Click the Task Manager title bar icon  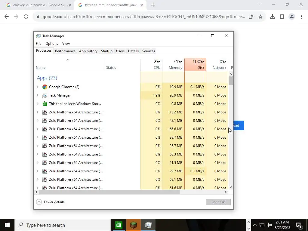click(x=38, y=36)
